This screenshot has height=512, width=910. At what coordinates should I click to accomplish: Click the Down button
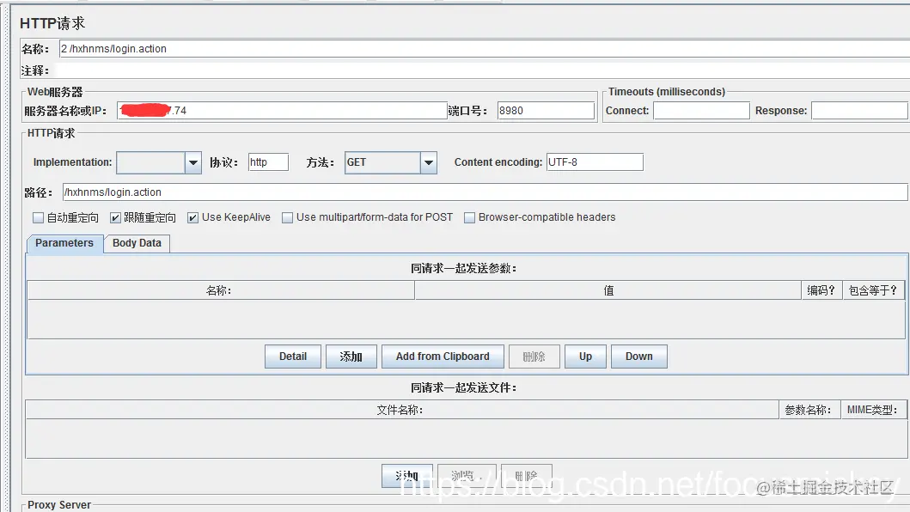pyautogui.click(x=639, y=357)
